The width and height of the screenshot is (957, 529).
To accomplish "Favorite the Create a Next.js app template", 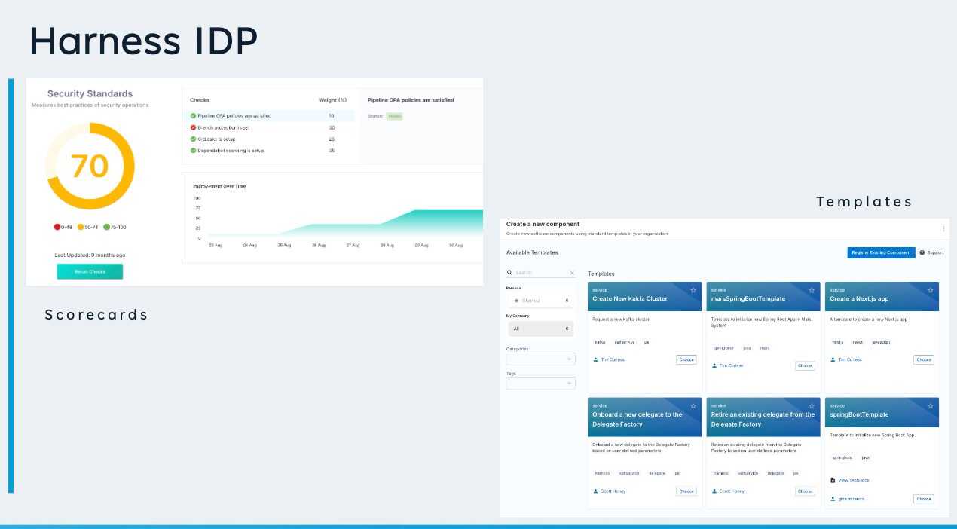I will point(931,290).
